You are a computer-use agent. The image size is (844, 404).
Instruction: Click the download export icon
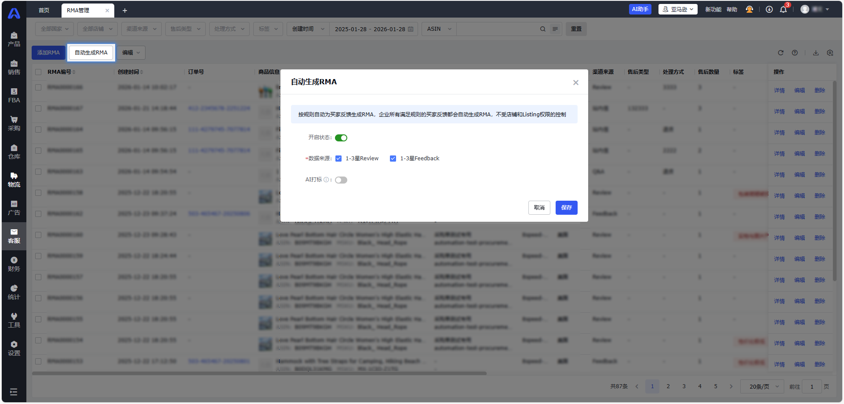816,53
